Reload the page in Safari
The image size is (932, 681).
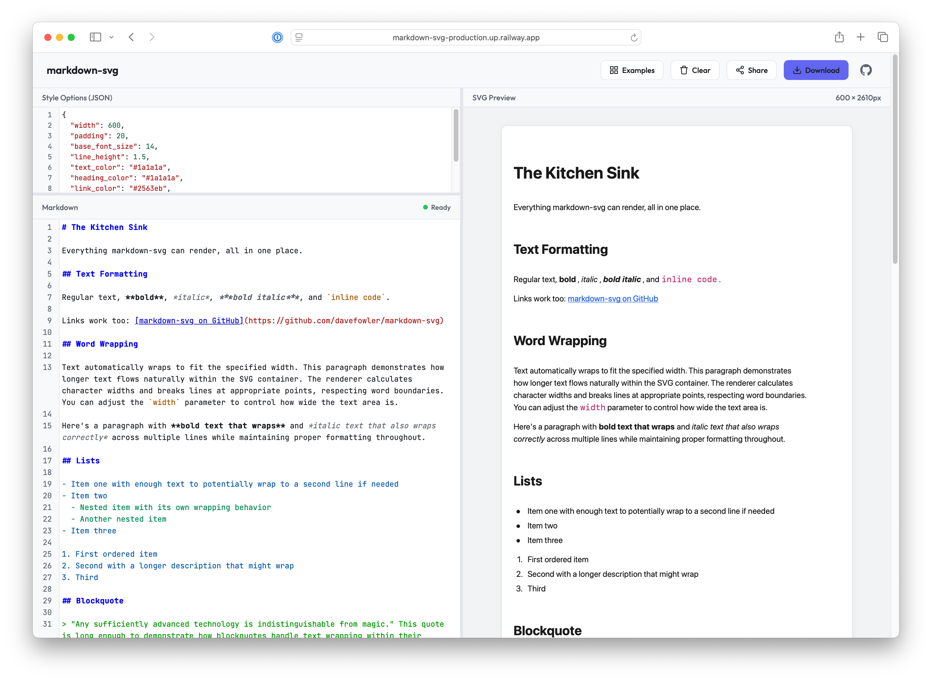click(x=633, y=37)
